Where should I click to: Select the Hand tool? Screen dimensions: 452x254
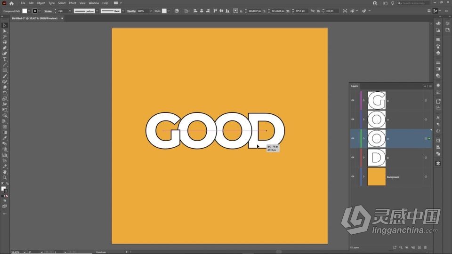5,172
